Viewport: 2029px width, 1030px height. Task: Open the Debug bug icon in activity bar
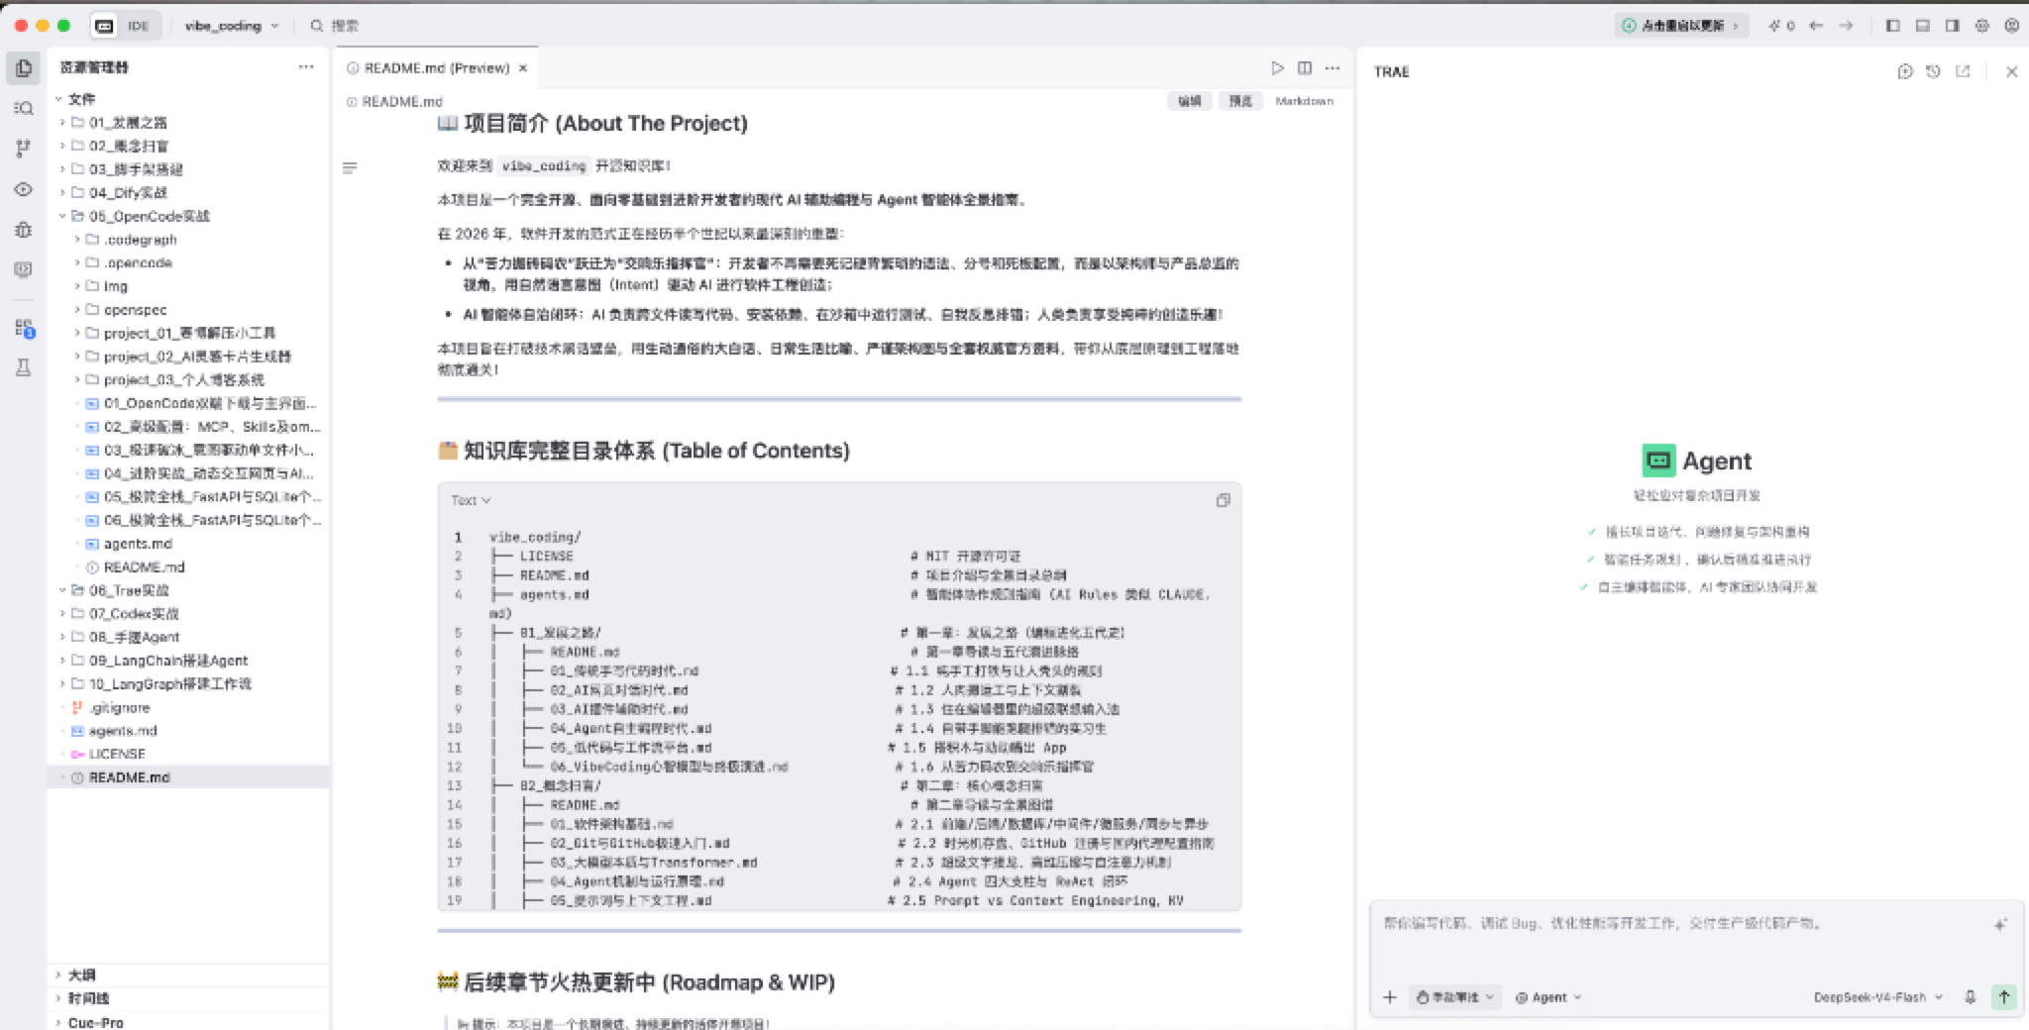(24, 230)
